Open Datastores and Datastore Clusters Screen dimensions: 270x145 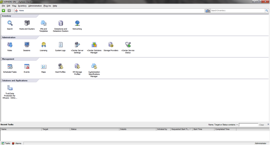click(x=61, y=23)
